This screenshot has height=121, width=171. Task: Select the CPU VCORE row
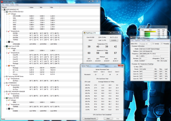click(50, 16)
